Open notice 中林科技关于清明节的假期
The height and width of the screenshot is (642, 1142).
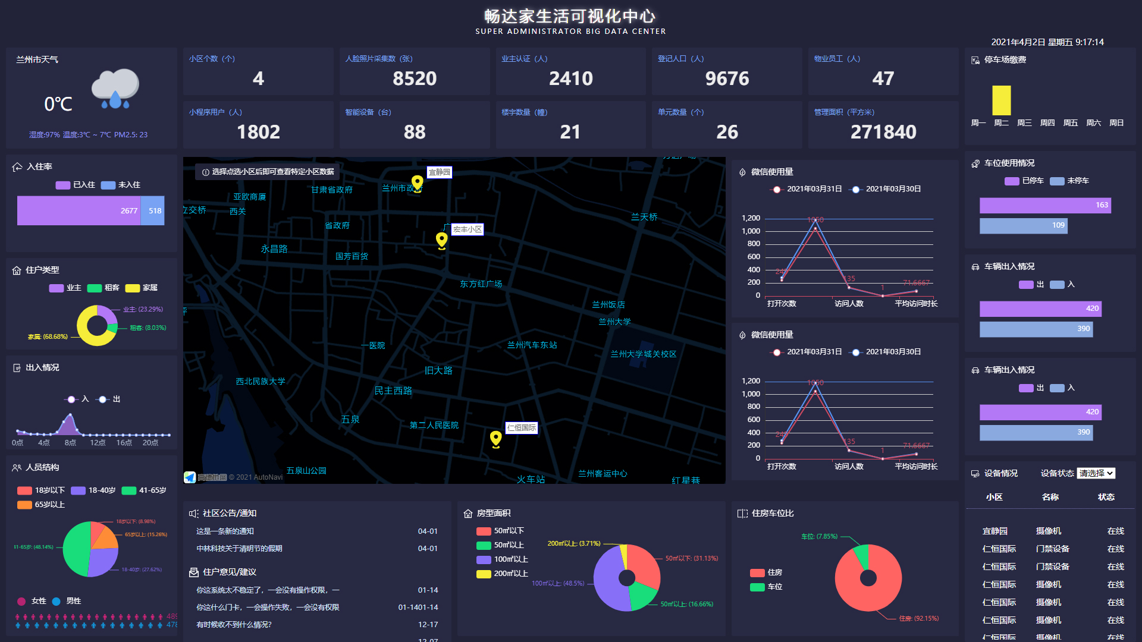click(x=239, y=549)
